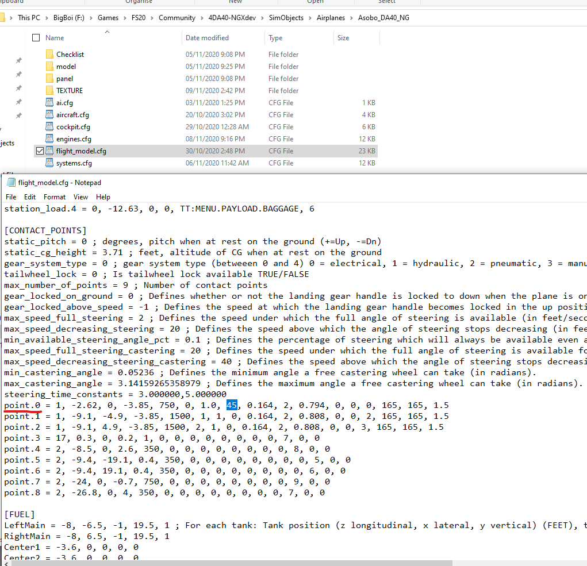
Task: Uncheck the flight_model.cfg checkbox
Action: [40, 151]
